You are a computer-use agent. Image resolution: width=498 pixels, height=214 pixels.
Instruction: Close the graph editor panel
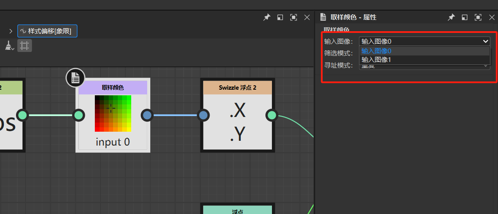click(x=307, y=17)
